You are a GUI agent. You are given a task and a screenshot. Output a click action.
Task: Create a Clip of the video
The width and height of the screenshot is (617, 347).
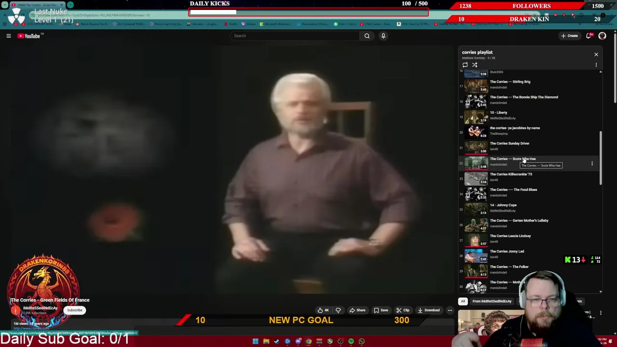tap(403, 310)
